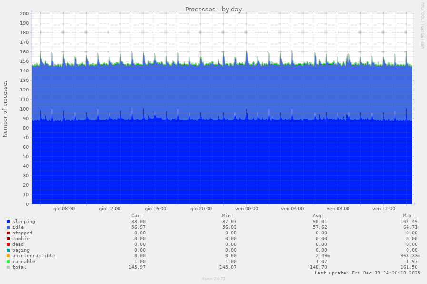Select the 'ven 00:00' time axis marker
This screenshot has width=427, height=284.
point(247,209)
